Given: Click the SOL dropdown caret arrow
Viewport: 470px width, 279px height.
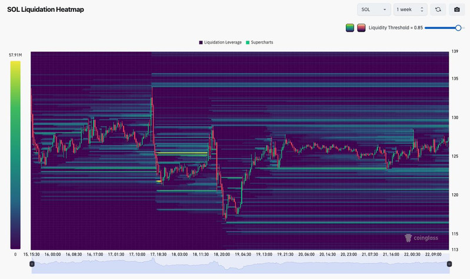Looking at the screenshot, I should click(385, 9).
